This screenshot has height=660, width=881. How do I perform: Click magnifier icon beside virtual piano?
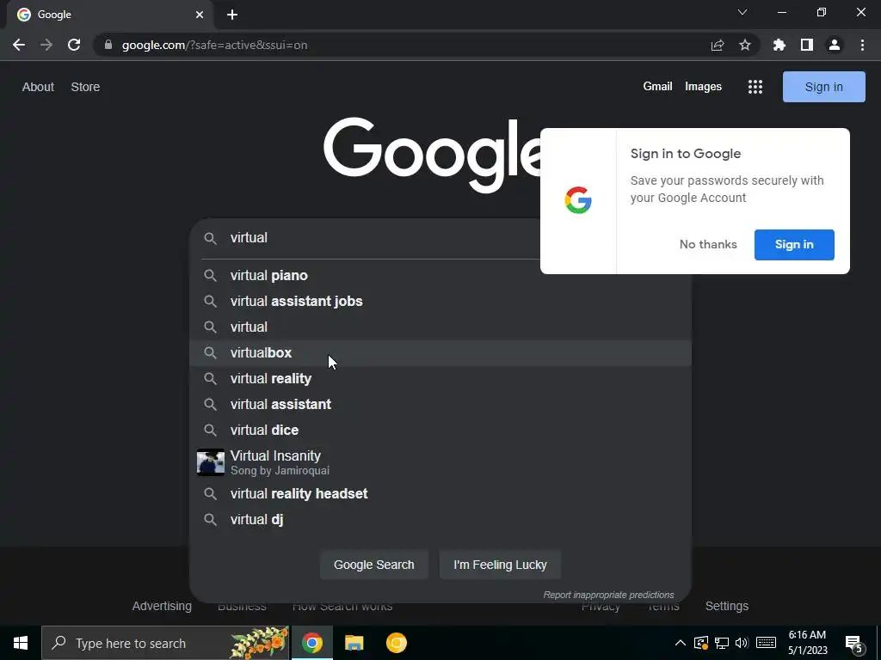210,276
